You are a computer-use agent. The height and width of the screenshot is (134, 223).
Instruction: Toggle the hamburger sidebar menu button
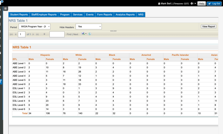(x=6, y=9)
